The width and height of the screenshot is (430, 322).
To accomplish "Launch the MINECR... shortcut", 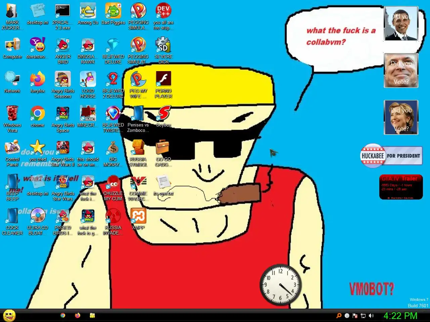I will (x=88, y=117).
